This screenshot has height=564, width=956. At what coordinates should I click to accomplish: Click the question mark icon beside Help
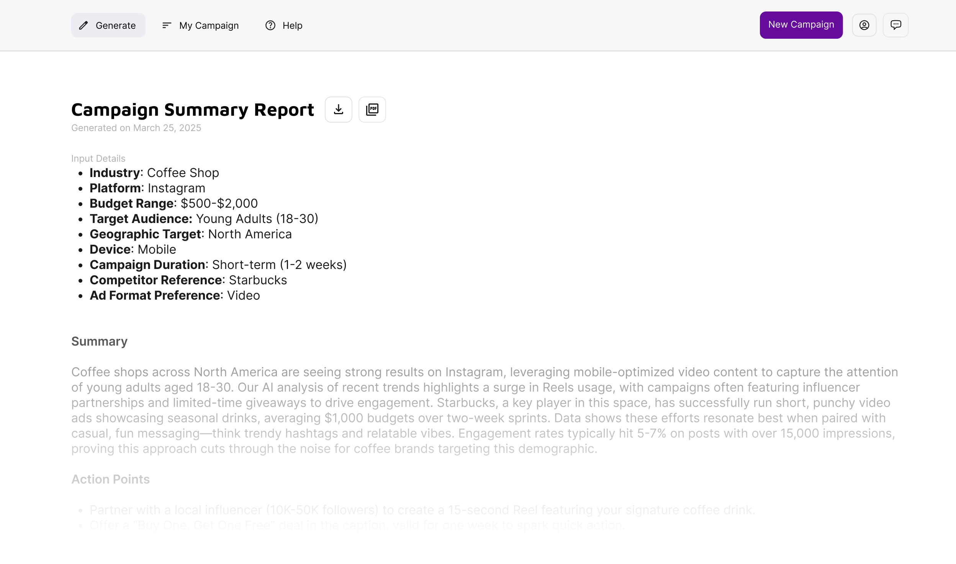(270, 26)
